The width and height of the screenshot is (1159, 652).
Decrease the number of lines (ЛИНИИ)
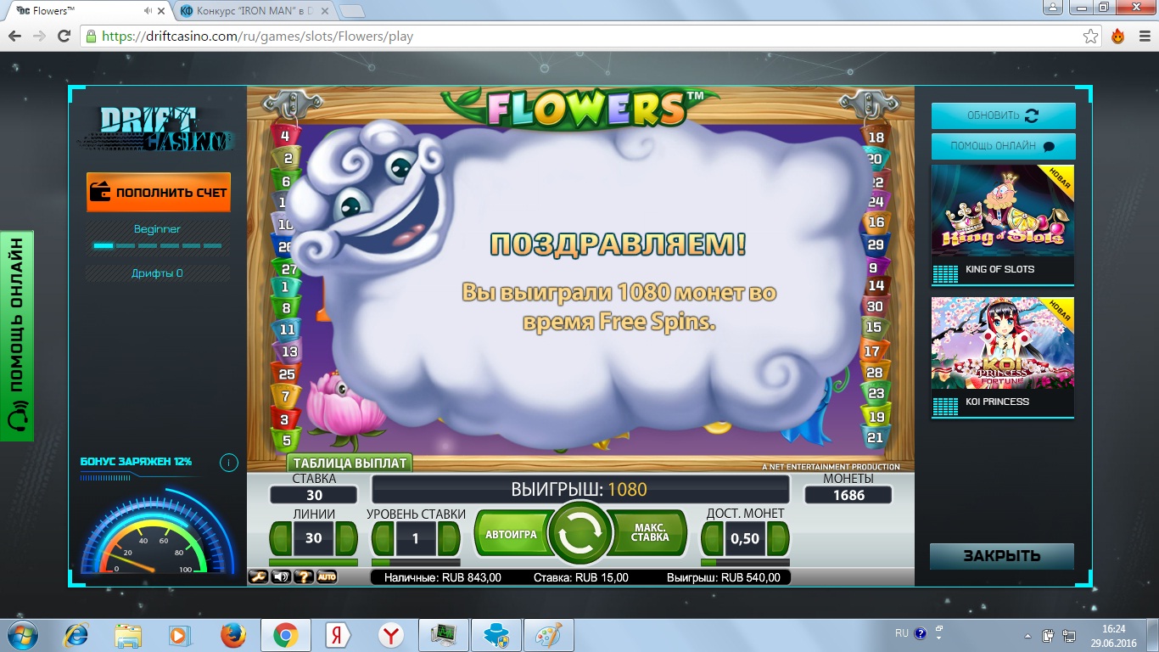coord(281,538)
